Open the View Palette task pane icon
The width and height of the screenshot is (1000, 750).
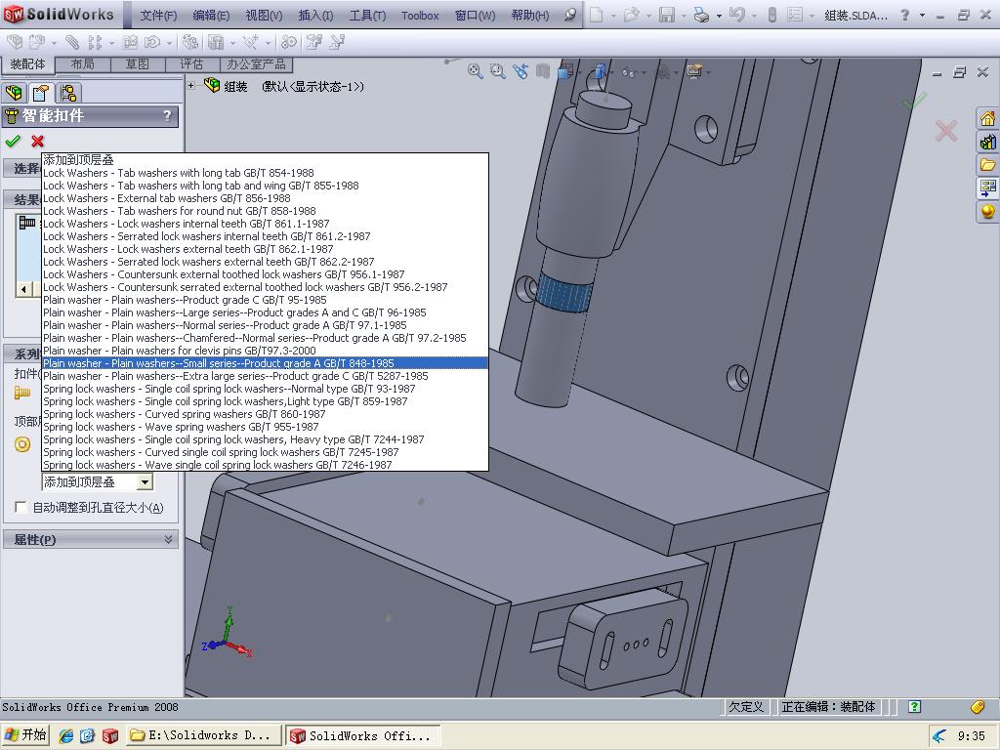tap(987, 187)
